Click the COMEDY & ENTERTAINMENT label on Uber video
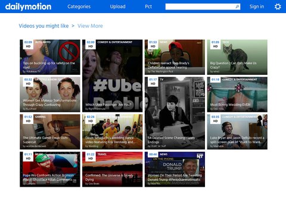Viewport: 286px width, 214px height. [115, 42]
